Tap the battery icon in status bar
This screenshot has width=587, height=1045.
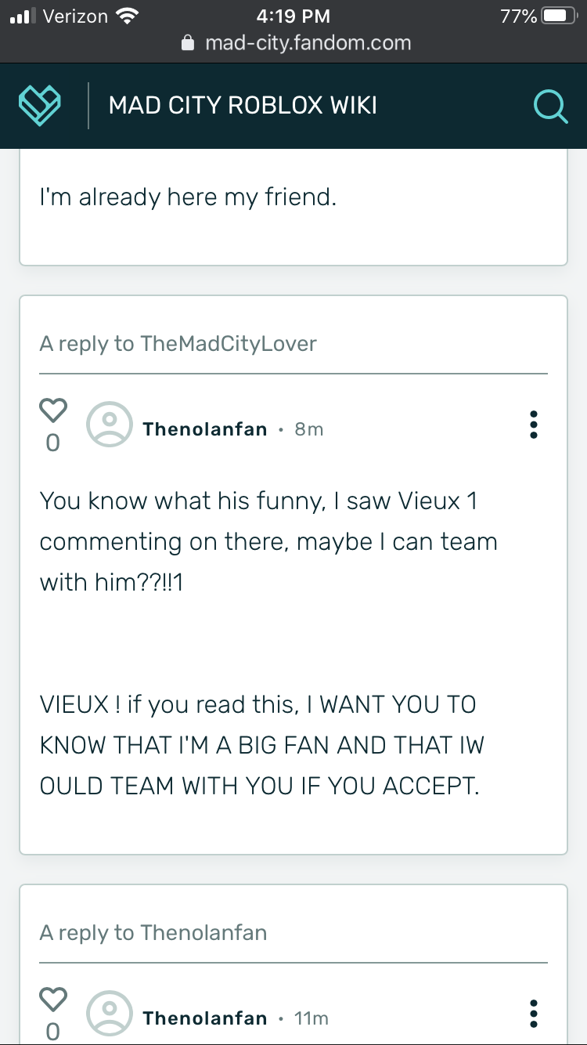560,16
